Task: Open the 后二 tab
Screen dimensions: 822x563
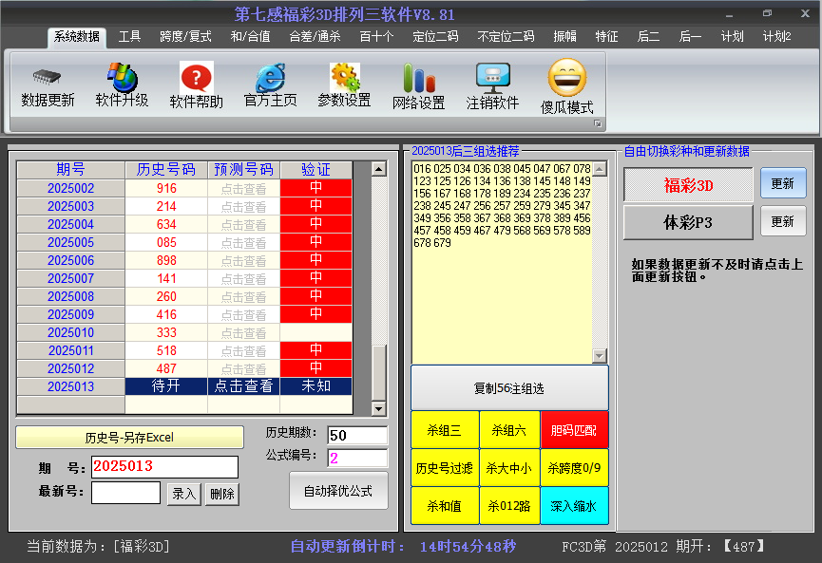Action: point(648,37)
